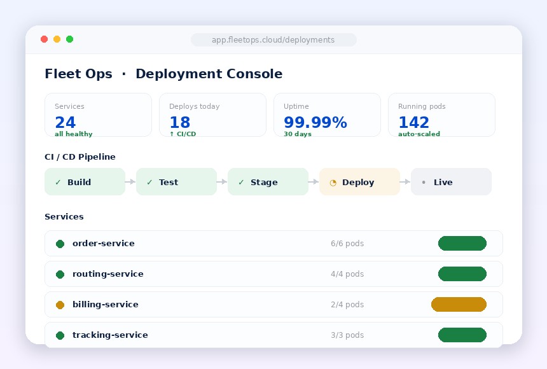Image resolution: width=547 pixels, height=369 pixels.
Task: Click the 3/3 pods count
Action: coord(347,335)
